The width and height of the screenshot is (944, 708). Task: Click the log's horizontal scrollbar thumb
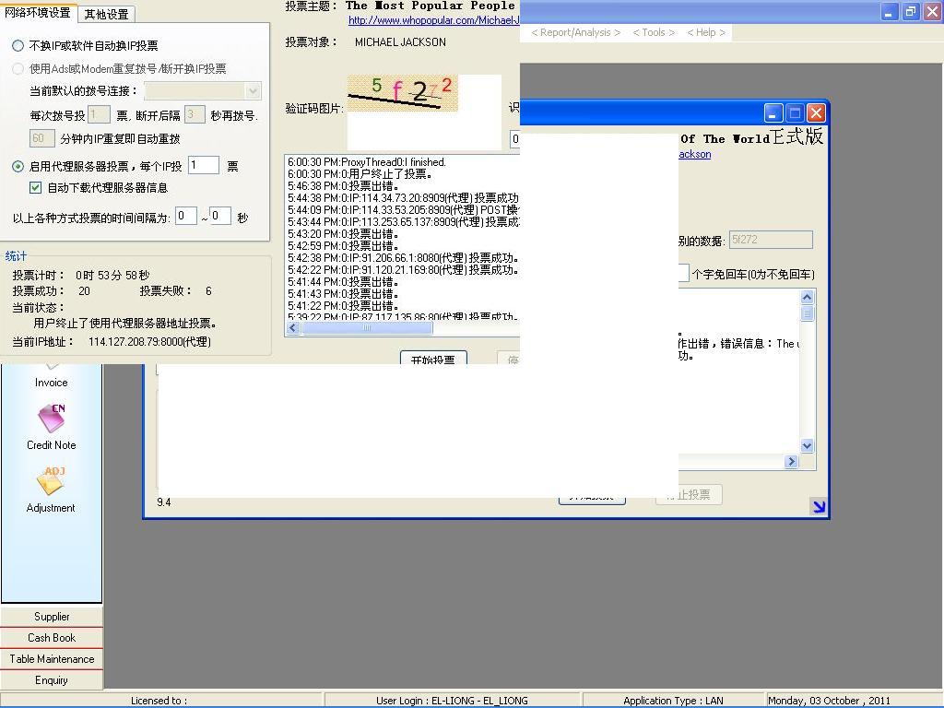tap(366, 328)
